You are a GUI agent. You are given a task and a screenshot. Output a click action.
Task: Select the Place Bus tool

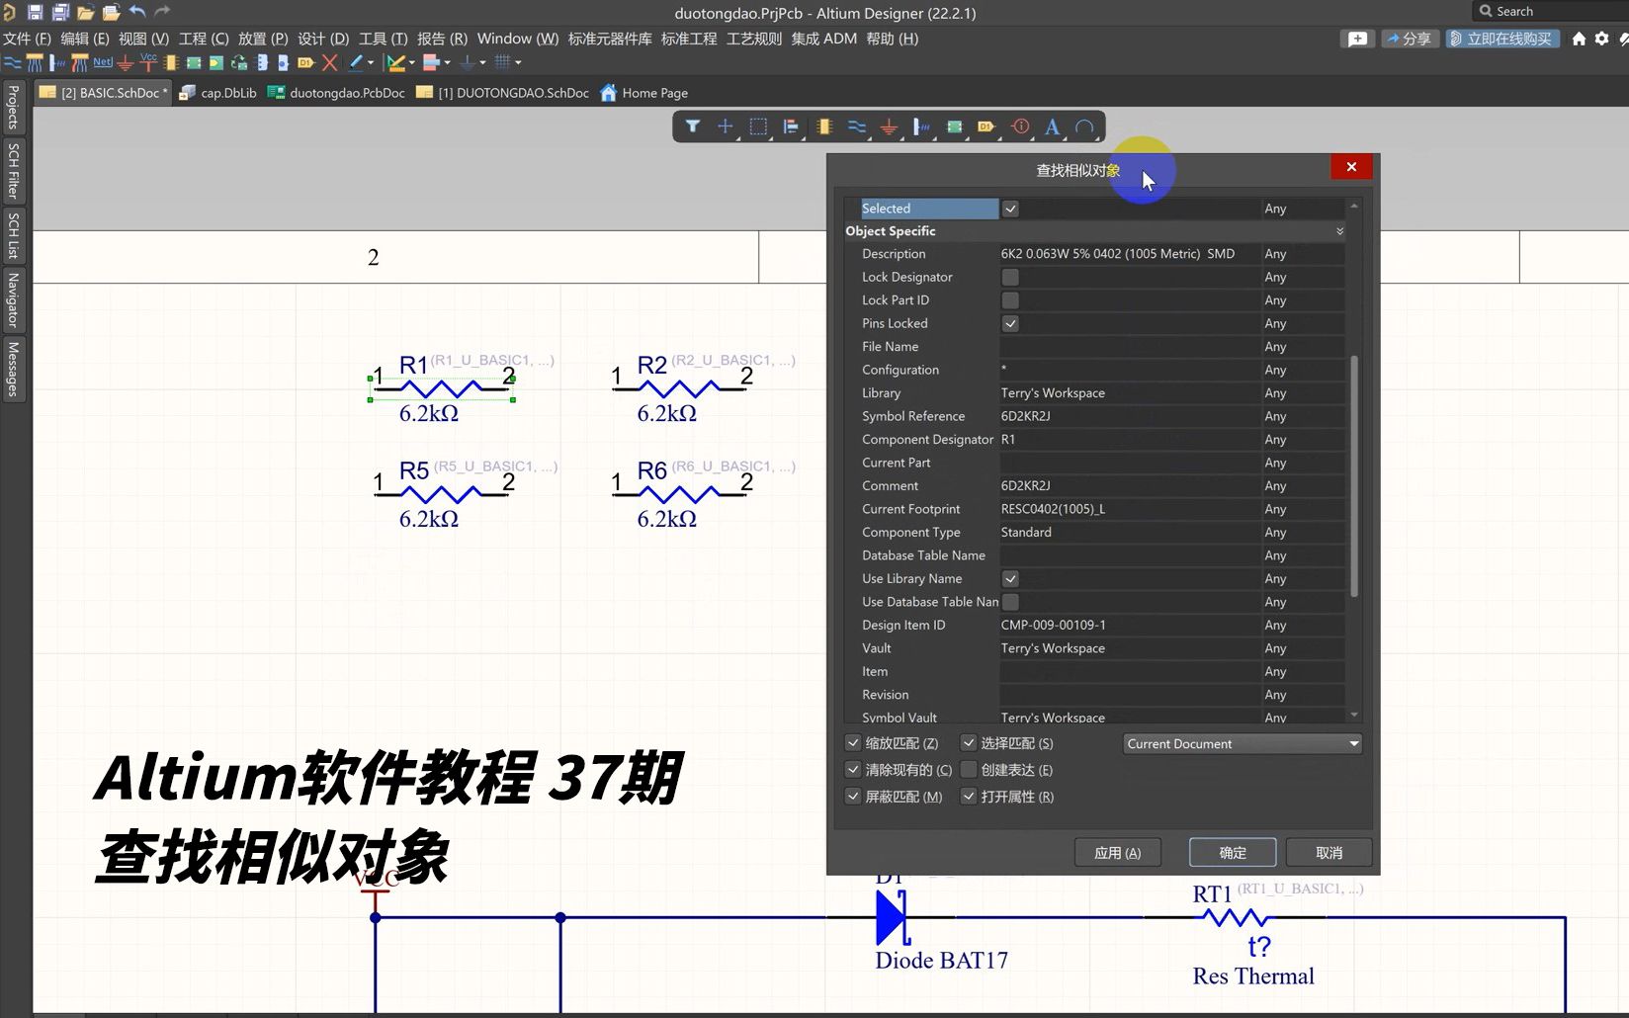35,61
